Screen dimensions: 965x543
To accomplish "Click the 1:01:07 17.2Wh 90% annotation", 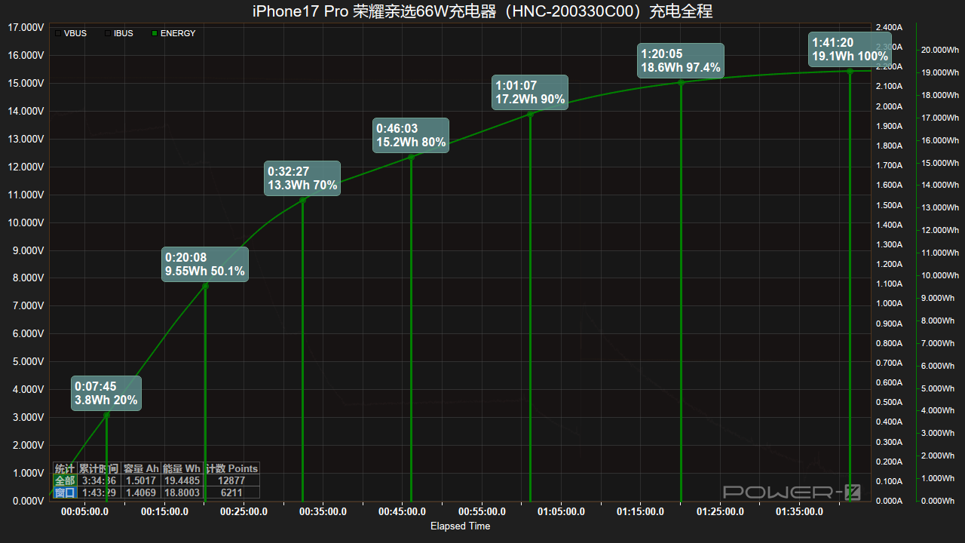I will coord(530,93).
